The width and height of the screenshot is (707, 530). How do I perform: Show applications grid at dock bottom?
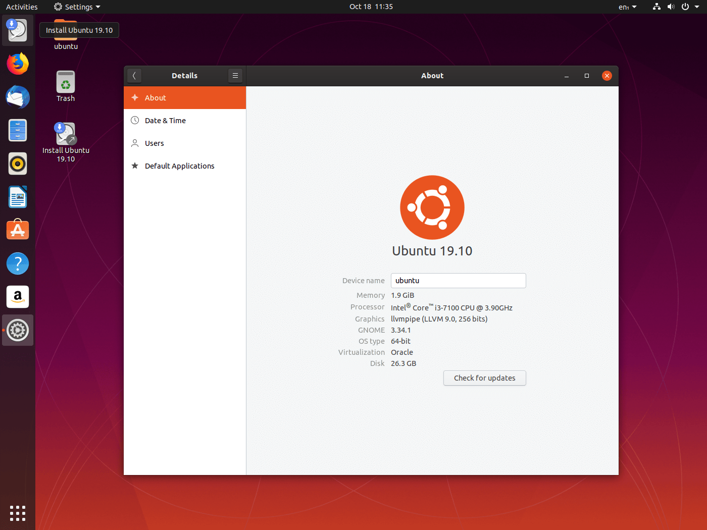click(18, 513)
